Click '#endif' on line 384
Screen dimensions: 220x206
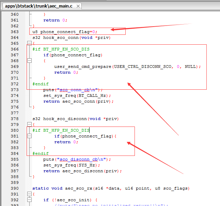[41, 153]
